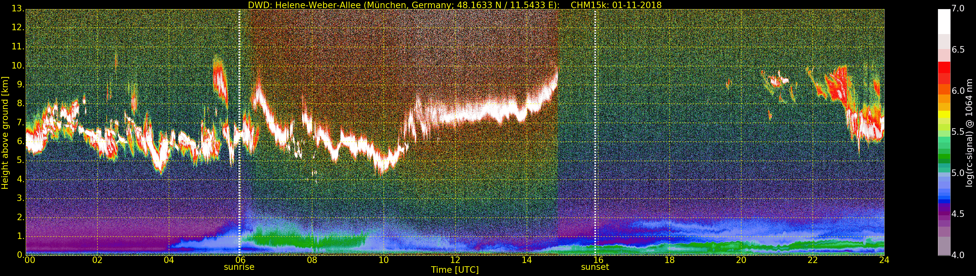Click the white top of the colorbar
976x276 pixels.
click(944, 21)
